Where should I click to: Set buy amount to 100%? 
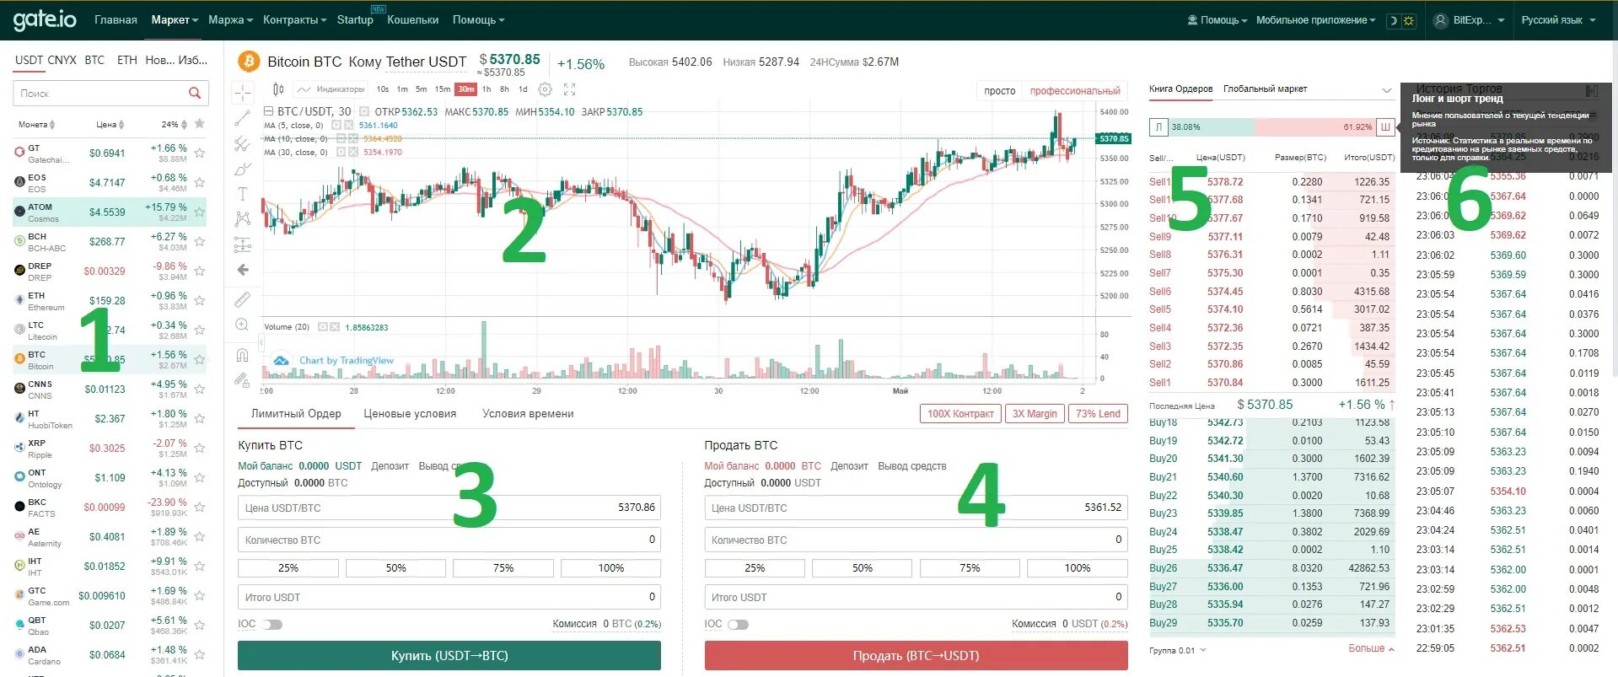610,568
